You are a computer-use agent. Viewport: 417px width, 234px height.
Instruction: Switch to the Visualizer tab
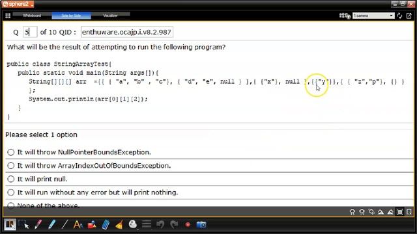click(110, 16)
